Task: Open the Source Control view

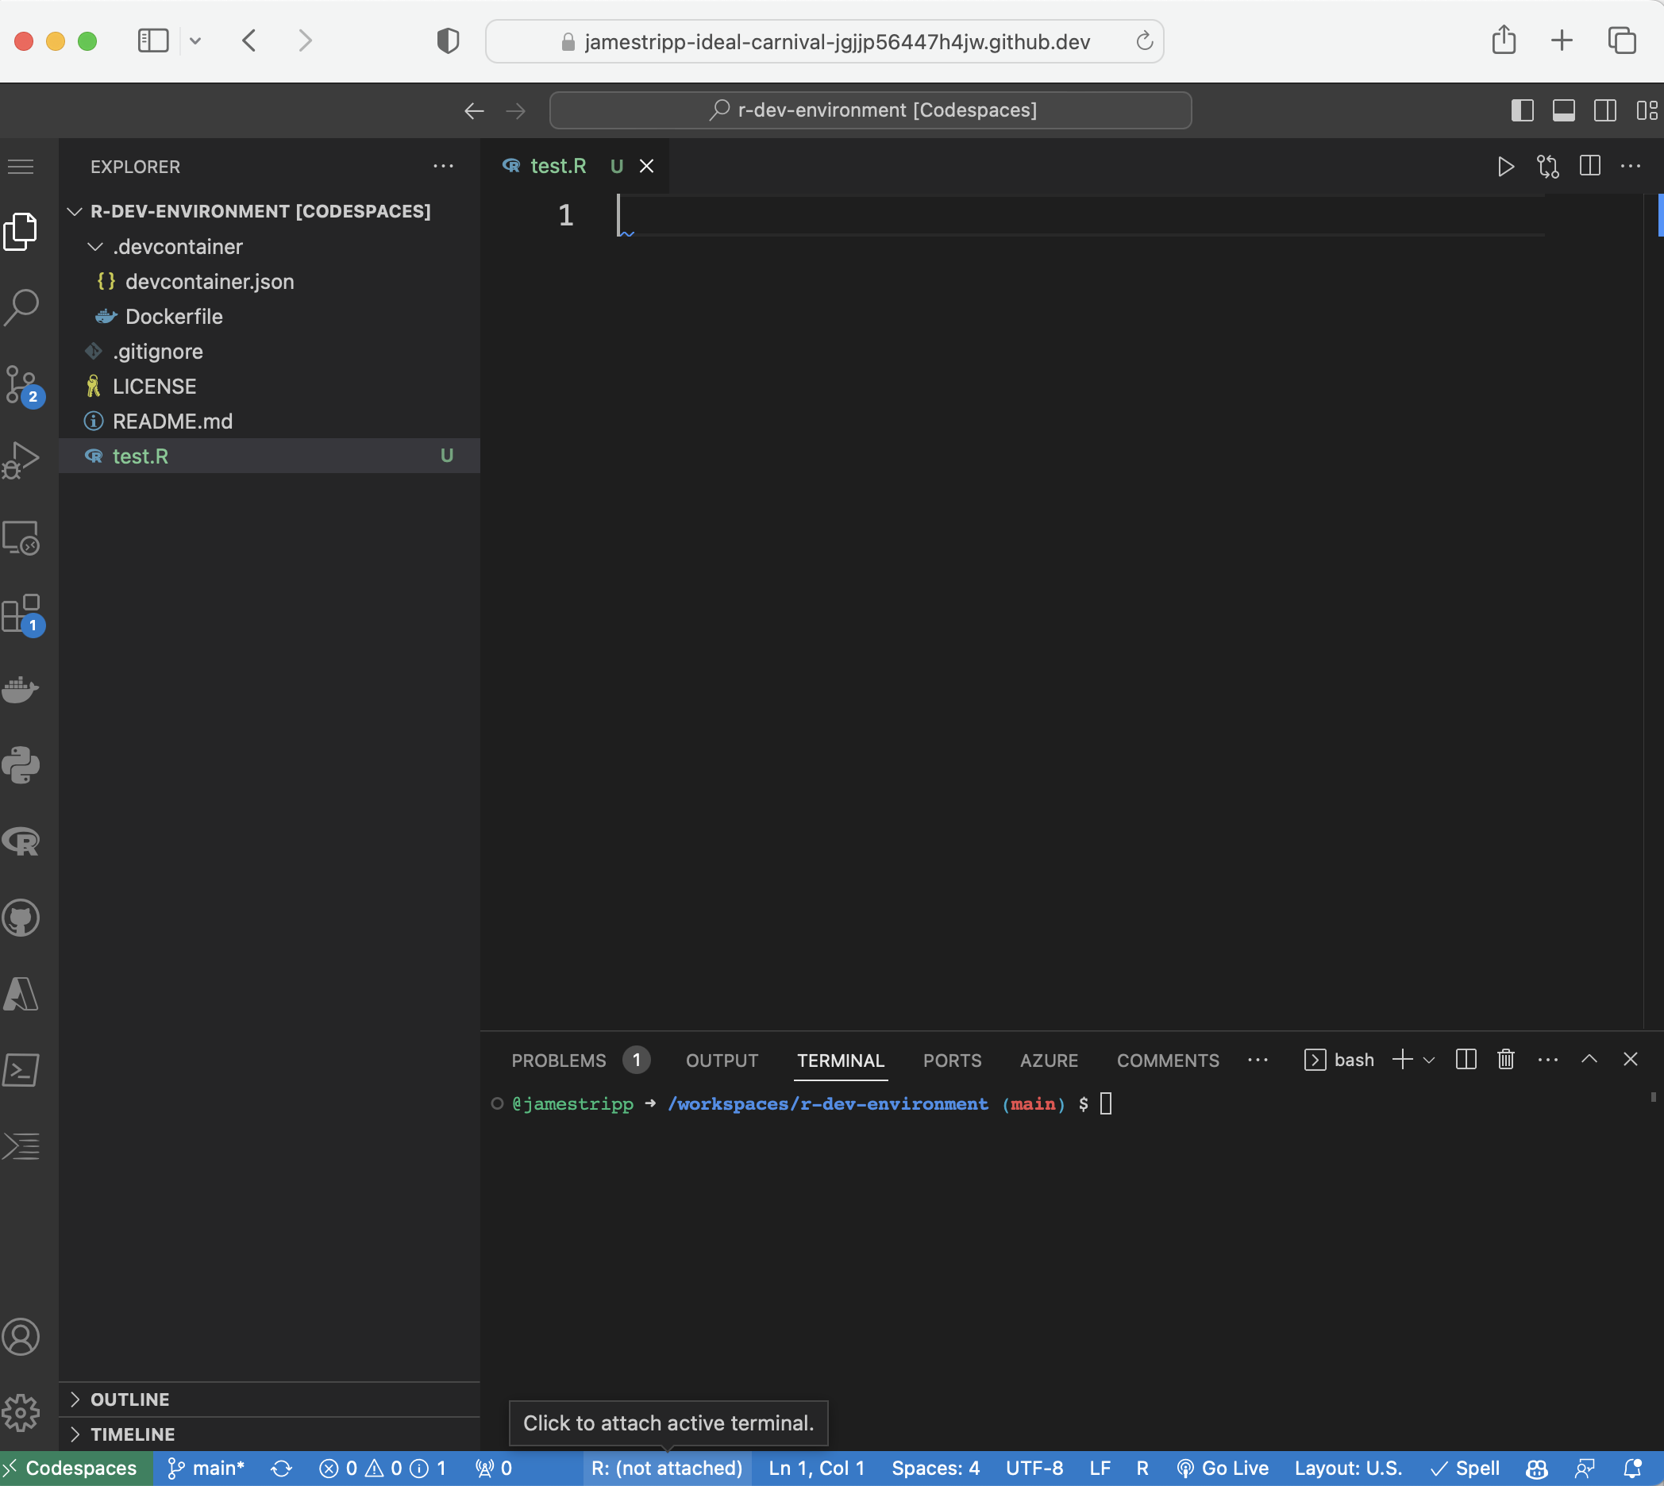Action: 21,384
